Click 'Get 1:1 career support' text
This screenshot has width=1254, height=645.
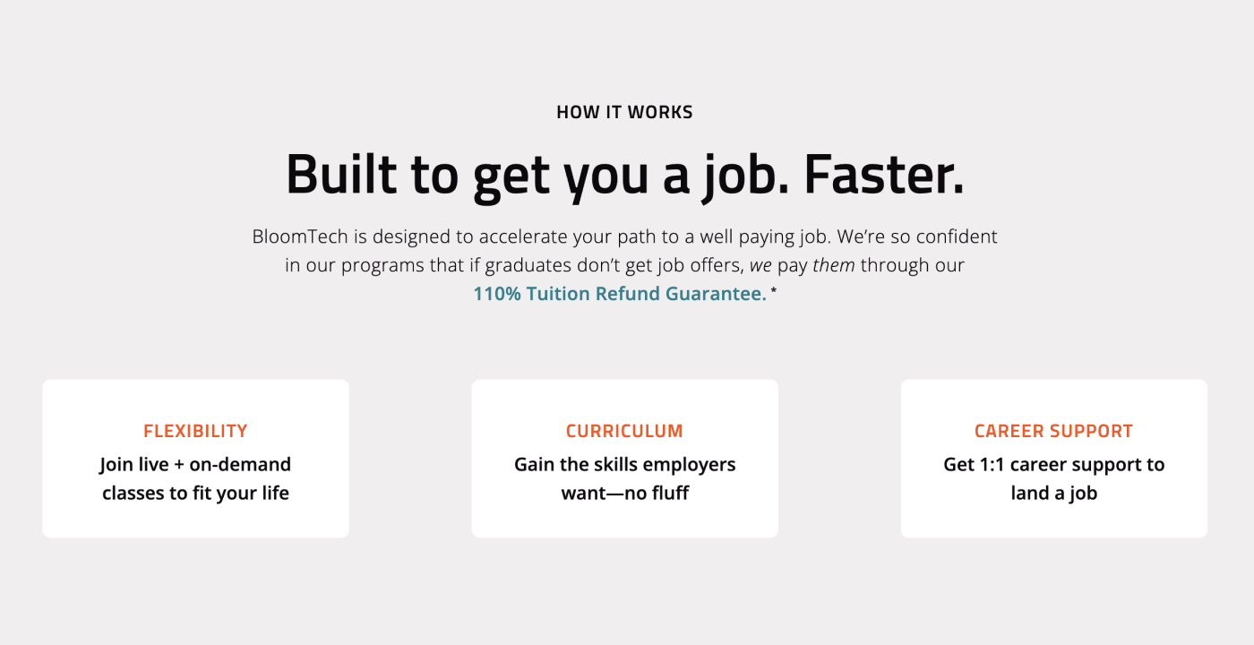point(1054,465)
